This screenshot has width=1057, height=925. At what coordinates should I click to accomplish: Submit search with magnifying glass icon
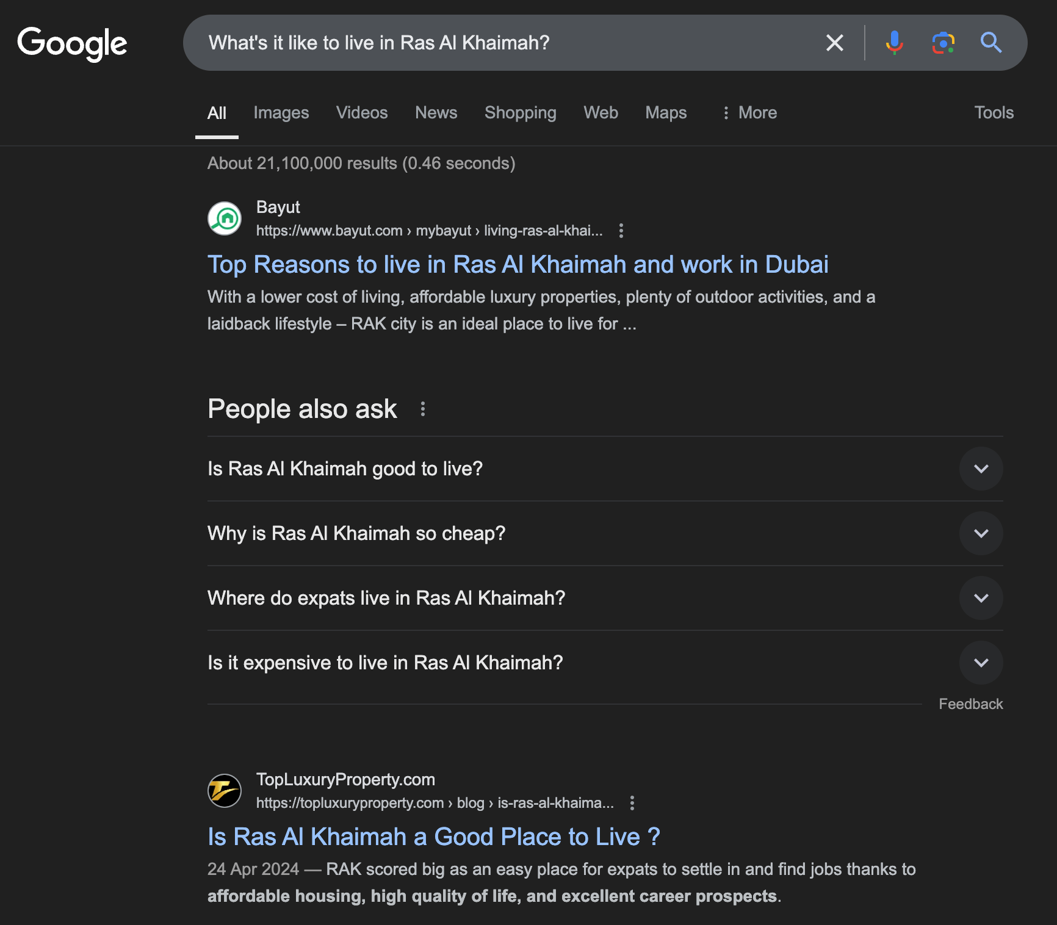[x=990, y=43]
